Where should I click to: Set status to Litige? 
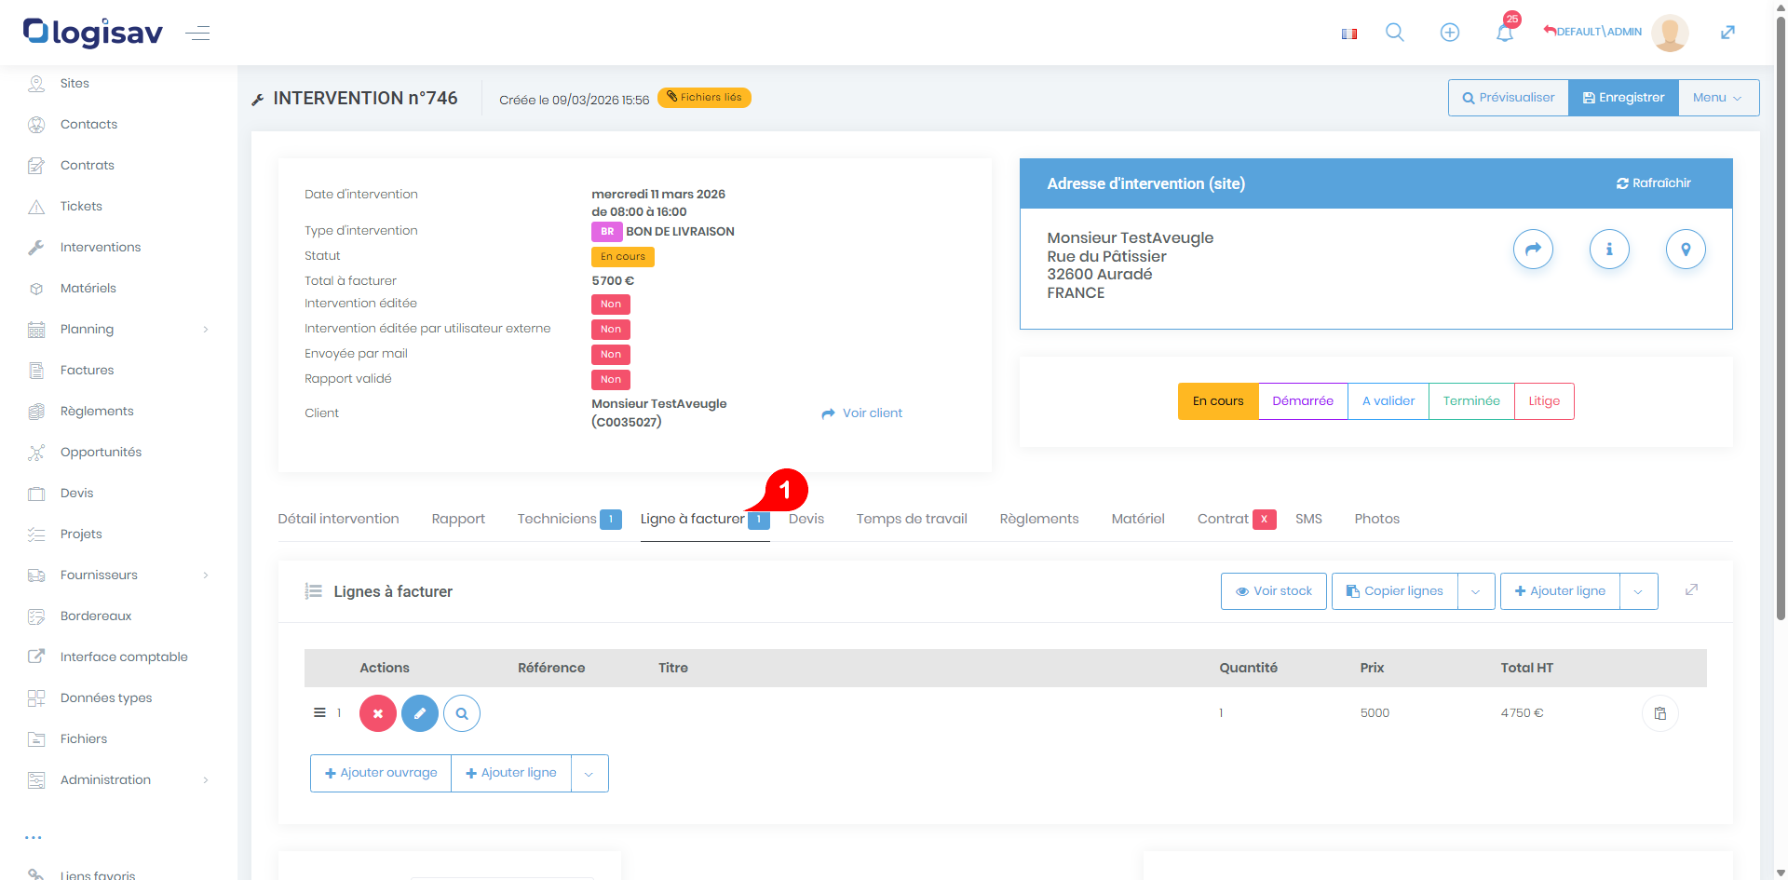pyautogui.click(x=1543, y=401)
